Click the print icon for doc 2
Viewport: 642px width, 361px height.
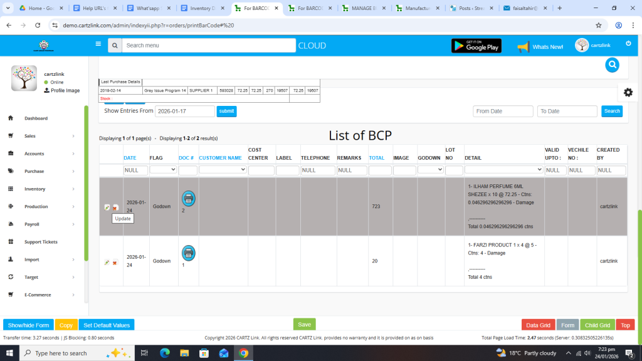pyautogui.click(x=188, y=199)
